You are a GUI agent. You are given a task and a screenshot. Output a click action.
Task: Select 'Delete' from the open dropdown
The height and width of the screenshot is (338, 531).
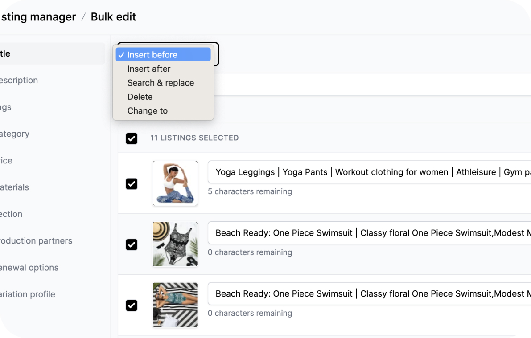click(140, 97)
